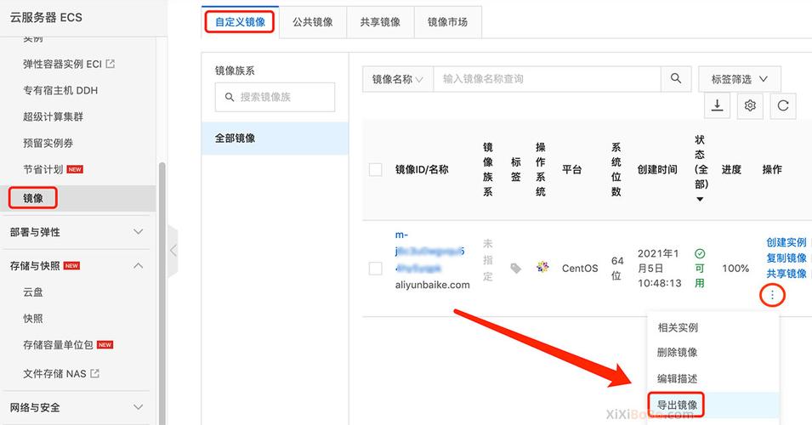Click the aliyunbaike.com image name text
The image size is (812, 425).
click(433, 285)
